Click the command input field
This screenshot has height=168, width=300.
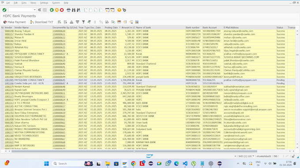pos(21,10)
